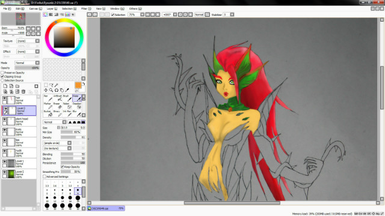Pick the magic wand tool
Image resolution: width=385 pixels, height=216 pixels.
[56, 85]
